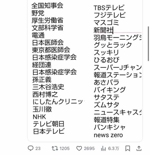
Task: View analytics bar chart icon
Action: 103,148
